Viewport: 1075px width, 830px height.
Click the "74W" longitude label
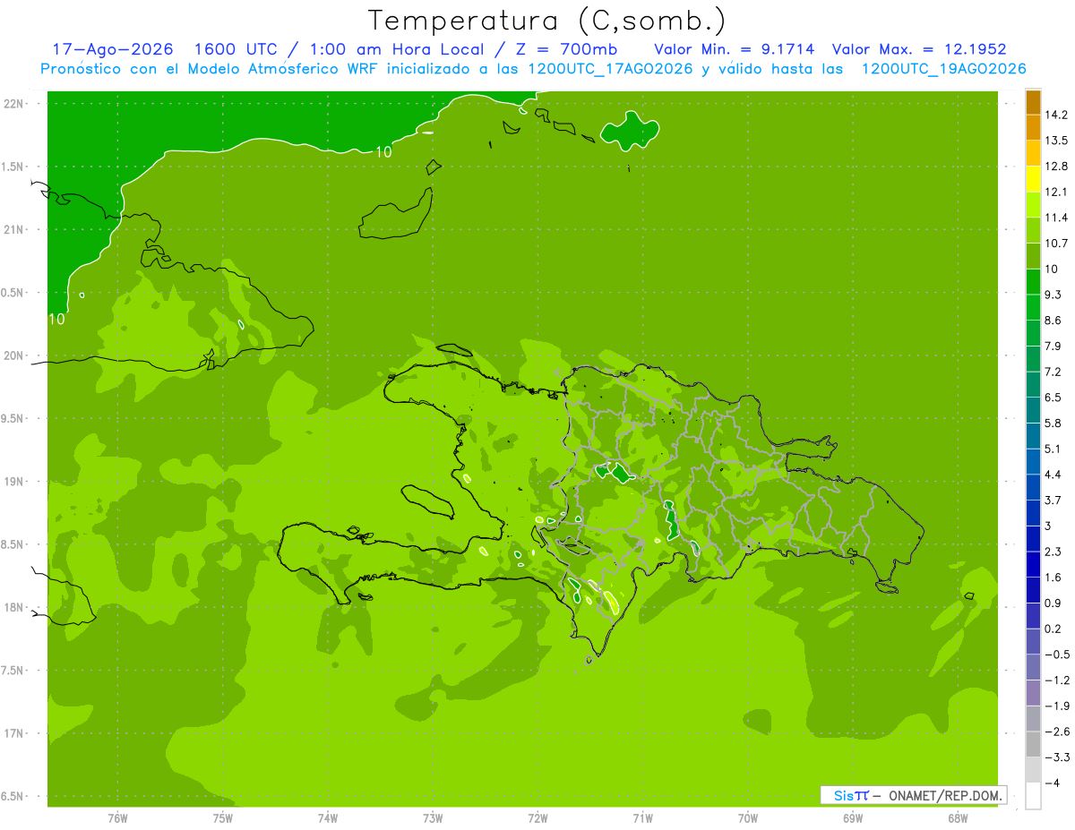point(328,818)
